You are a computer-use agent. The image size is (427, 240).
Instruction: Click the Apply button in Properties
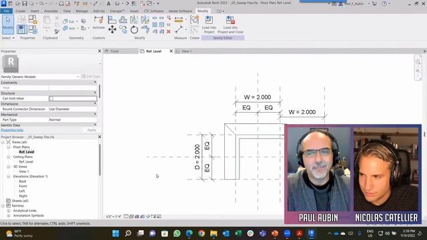pyautogui.click(x=91, y=130)
